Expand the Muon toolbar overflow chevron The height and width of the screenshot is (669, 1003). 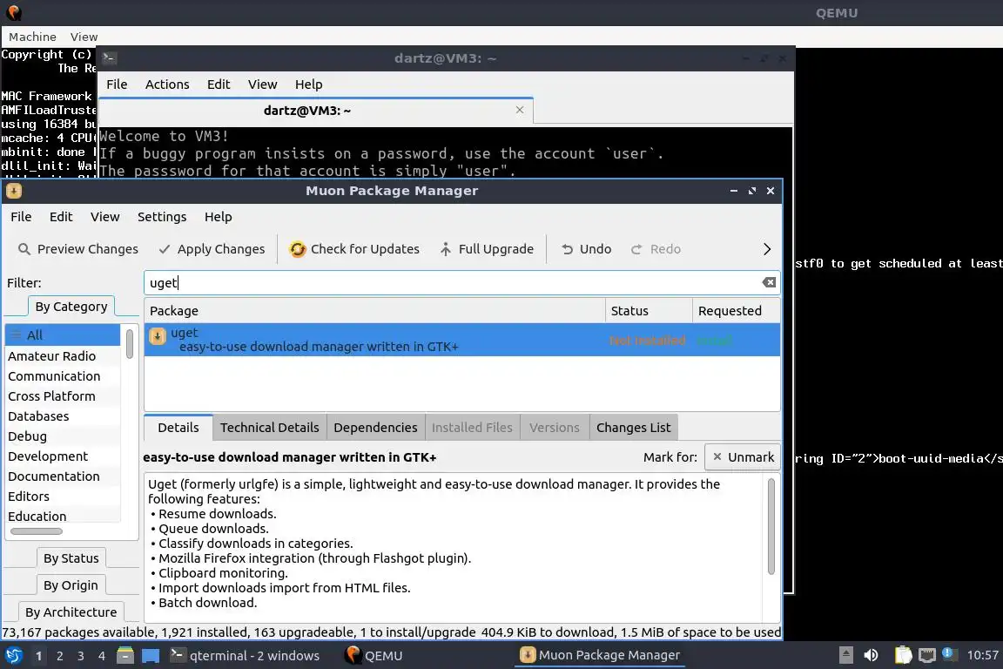(767, 249)
